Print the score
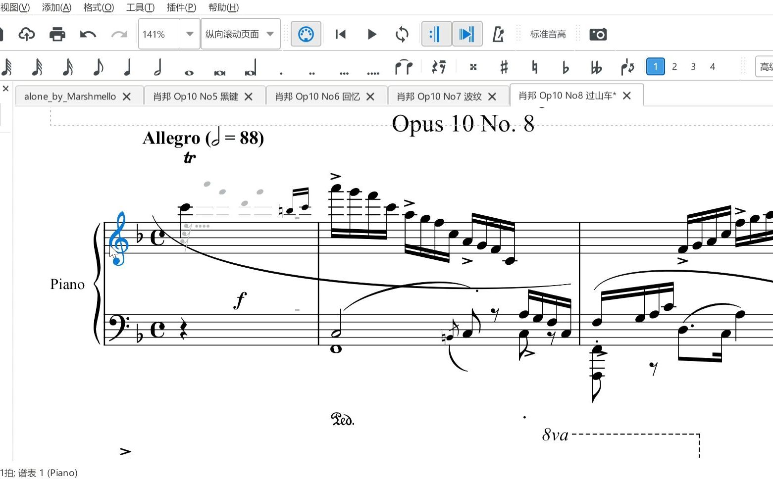 pyautogui.click(x=57, y=34)
